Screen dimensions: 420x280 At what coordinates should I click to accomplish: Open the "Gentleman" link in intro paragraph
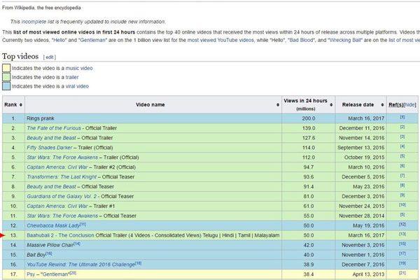click(x=93, y=40)
